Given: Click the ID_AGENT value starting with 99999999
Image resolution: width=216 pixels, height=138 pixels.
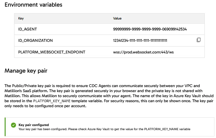Looking at the screenshot, I should pos(150,29).
